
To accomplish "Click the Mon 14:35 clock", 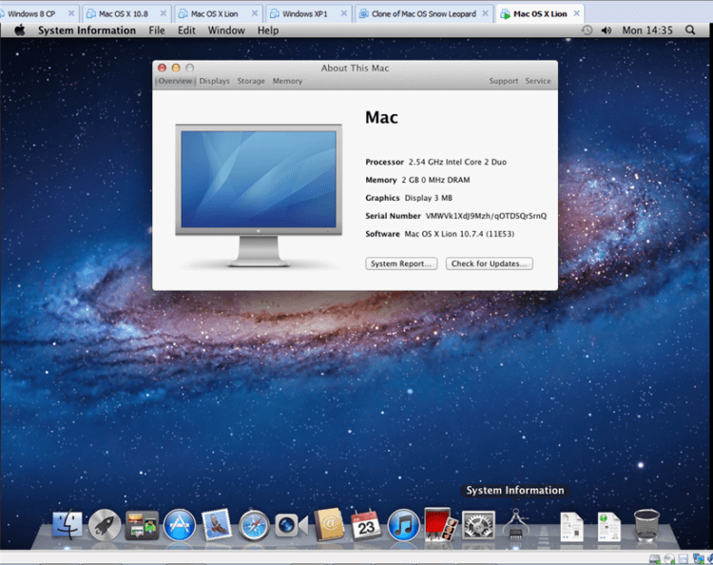I will click(x=647, y=30).
